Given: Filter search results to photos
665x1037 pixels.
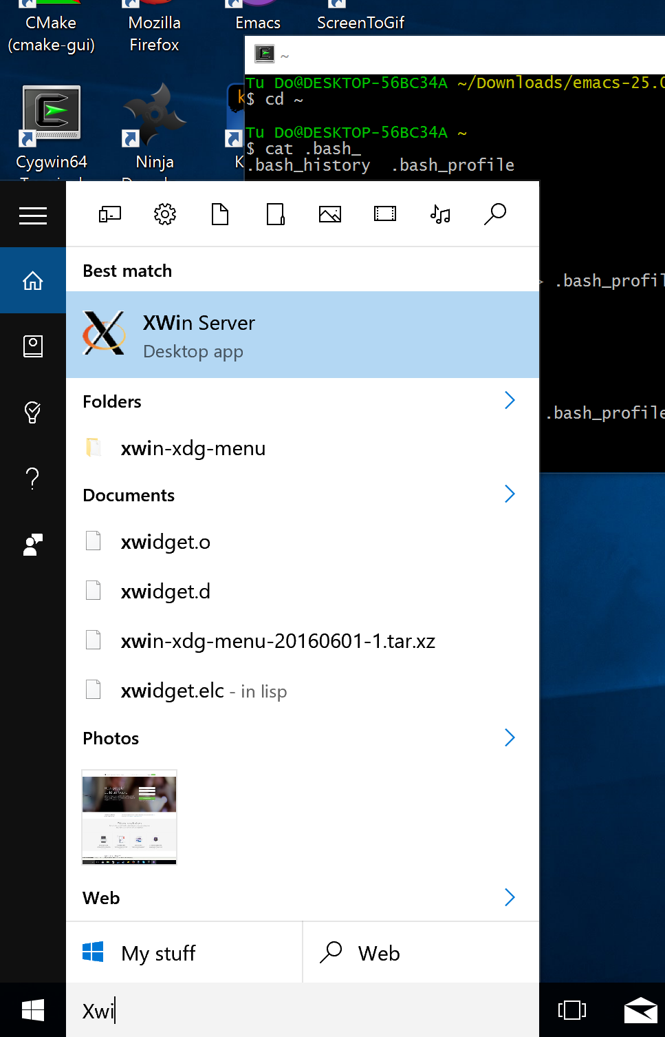Looking at the screenshot, I should pyautogui.click(x=329, y=214).
